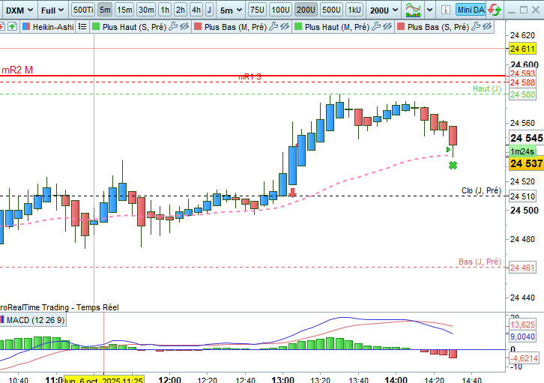Click the Clo (J, Pré) level label

[481, 190]
